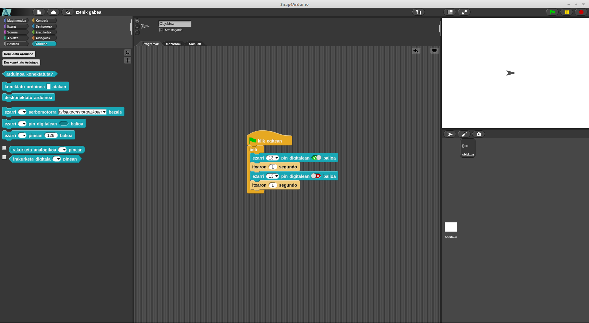Switch to the Mozorroak tab

pyautogui.click(x=173, y=44)
